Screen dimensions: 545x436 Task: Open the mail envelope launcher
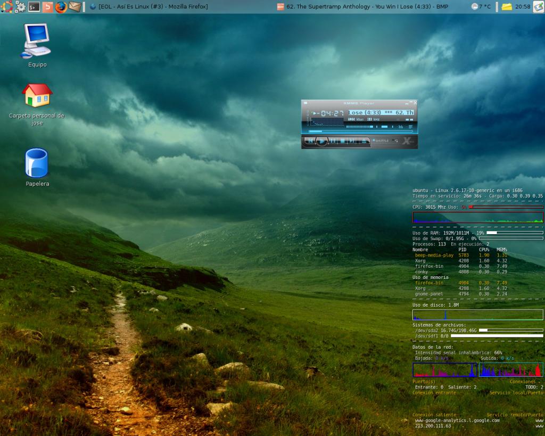point(75,6)
